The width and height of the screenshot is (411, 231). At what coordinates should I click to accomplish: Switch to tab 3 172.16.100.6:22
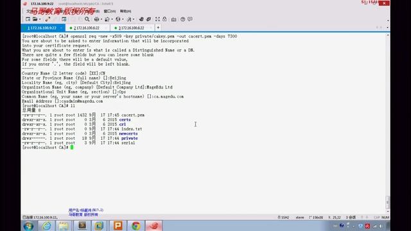click(x=131, y=28)
